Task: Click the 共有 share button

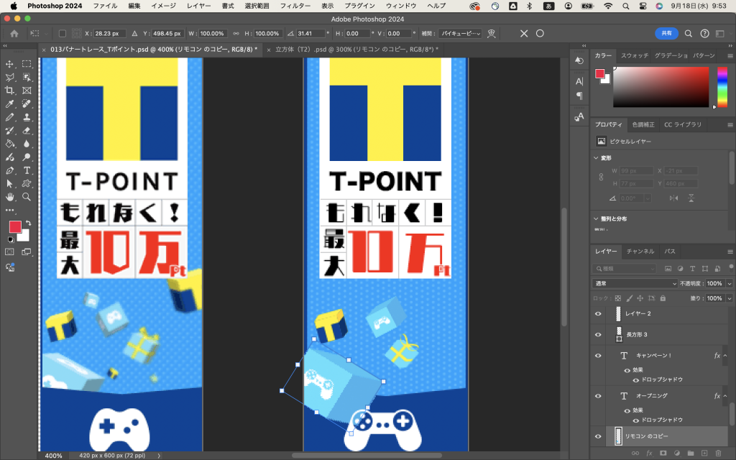Action: (x=666, y=33)
